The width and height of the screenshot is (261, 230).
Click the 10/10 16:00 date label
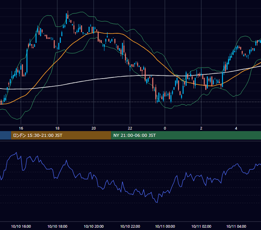coord(21,226)
